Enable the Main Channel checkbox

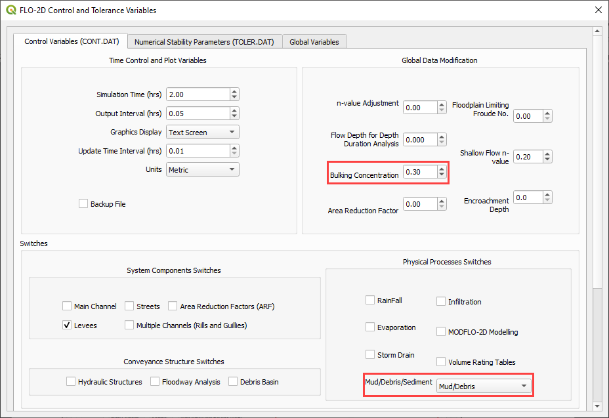(67, 306)
